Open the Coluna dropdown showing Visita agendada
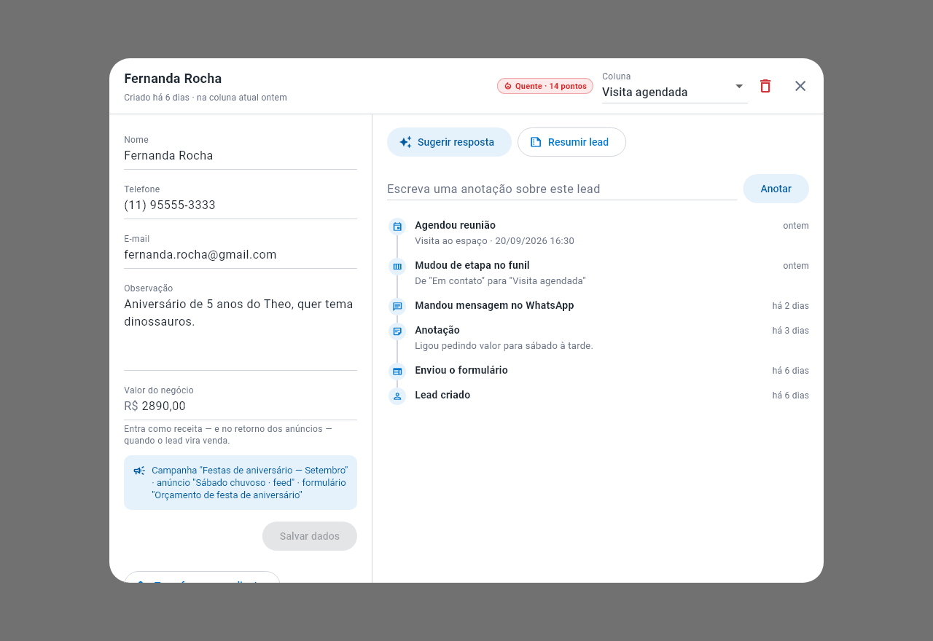The image size is (933, 641). click(x=675, y=87)
